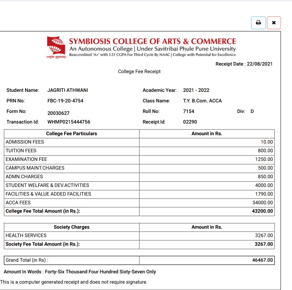Click the Autonomous College subtitle line
The image size is (292, 290).
tap(152, 49)
